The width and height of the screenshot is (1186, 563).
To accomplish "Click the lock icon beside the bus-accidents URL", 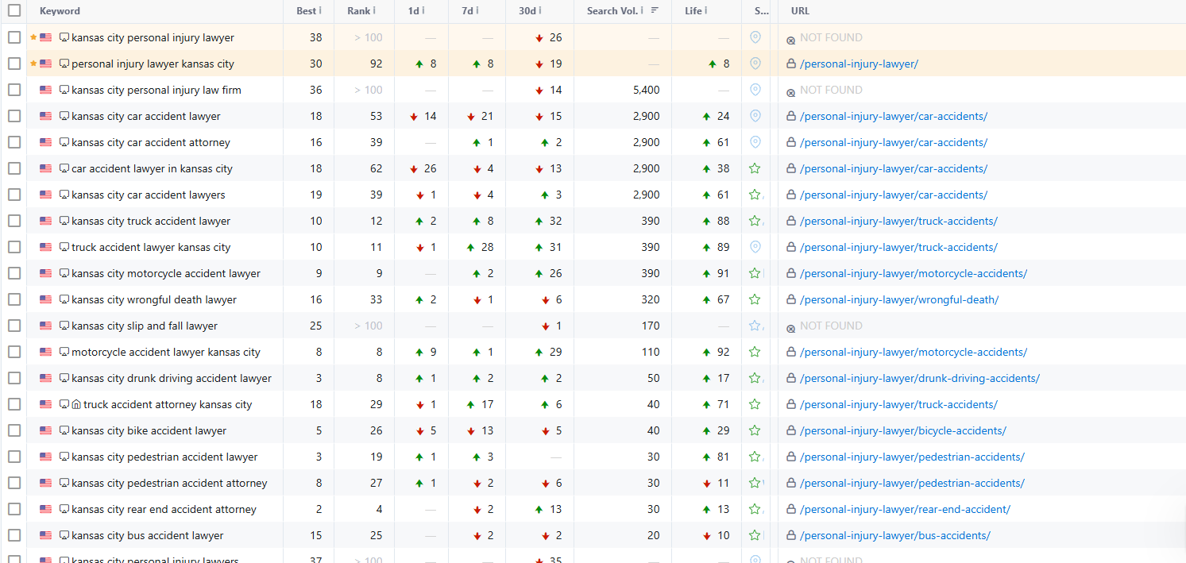I will 790,535.
